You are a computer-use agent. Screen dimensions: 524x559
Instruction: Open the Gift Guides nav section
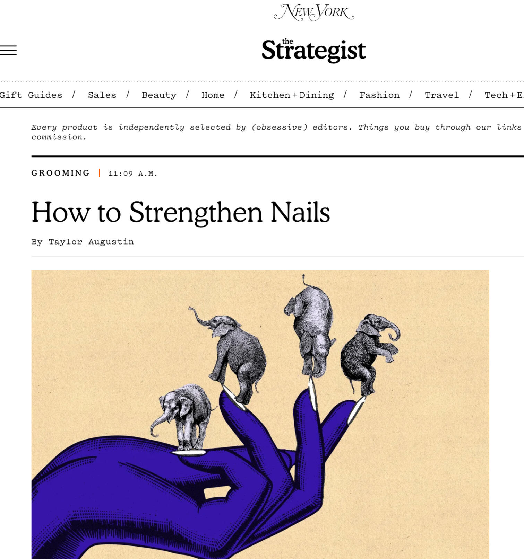[x=31, y=95]
